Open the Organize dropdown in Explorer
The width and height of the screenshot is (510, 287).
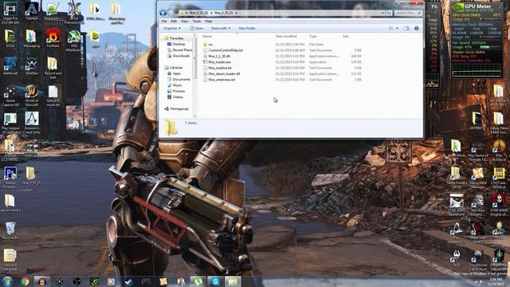click(172, 29)
